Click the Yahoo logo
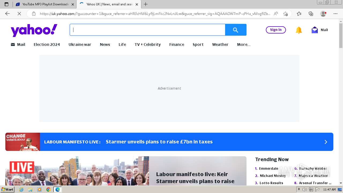Image resolution: width=343 pixels, height=193 pixels. [34, 30]
